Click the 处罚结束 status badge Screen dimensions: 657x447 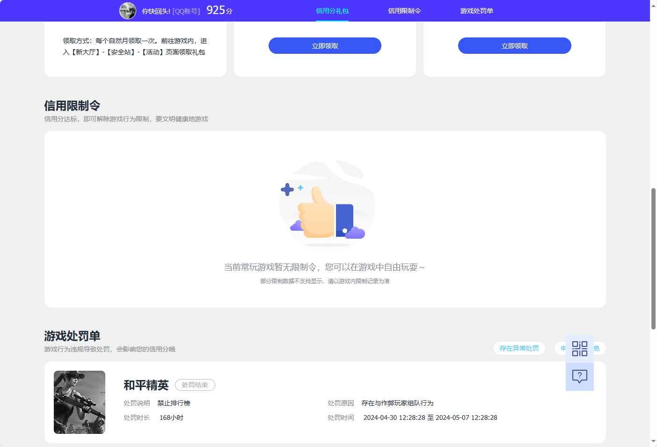(x=195, y=385)
